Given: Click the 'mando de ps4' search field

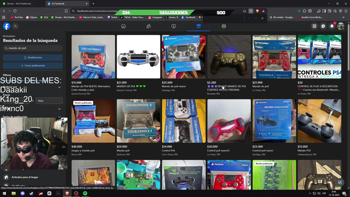Looking at the screenshot, I should pos(33,48).
